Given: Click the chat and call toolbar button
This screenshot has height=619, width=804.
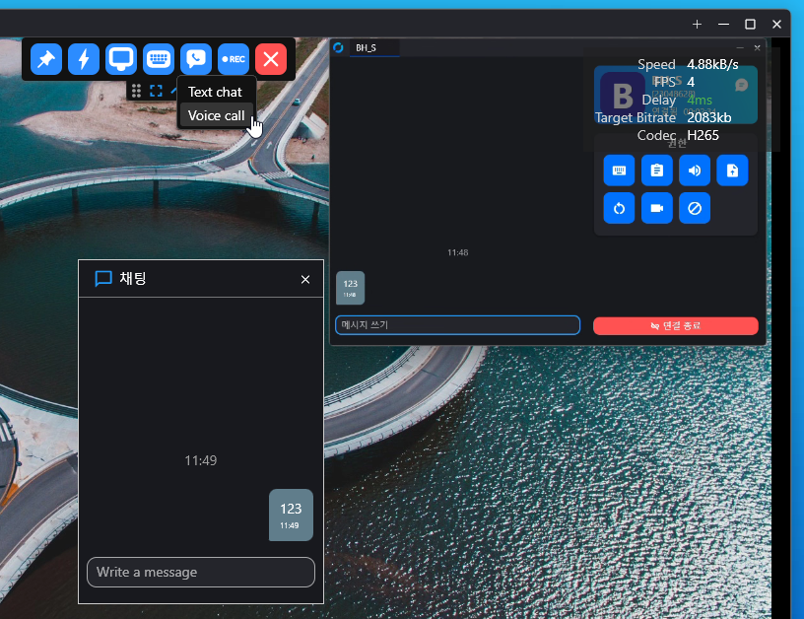Looking at the screenshot, I should pos(196,59).
